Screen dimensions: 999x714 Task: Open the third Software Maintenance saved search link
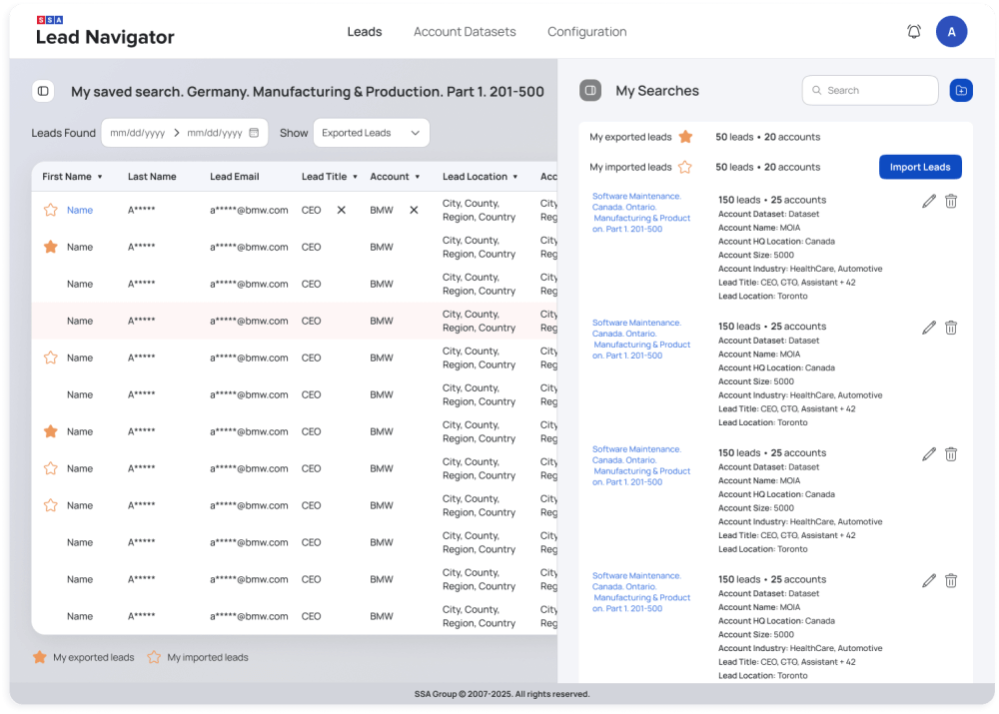pyautogui.click(x=641, y=465)
